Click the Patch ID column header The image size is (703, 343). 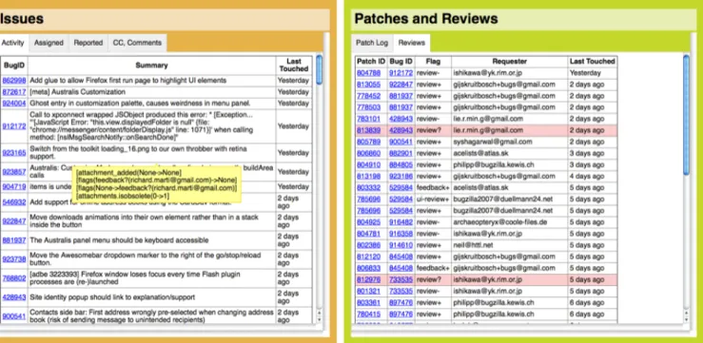point(371,62)
